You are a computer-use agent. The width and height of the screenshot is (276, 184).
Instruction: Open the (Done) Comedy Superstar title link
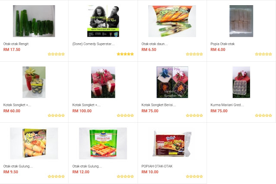point(94,44)
